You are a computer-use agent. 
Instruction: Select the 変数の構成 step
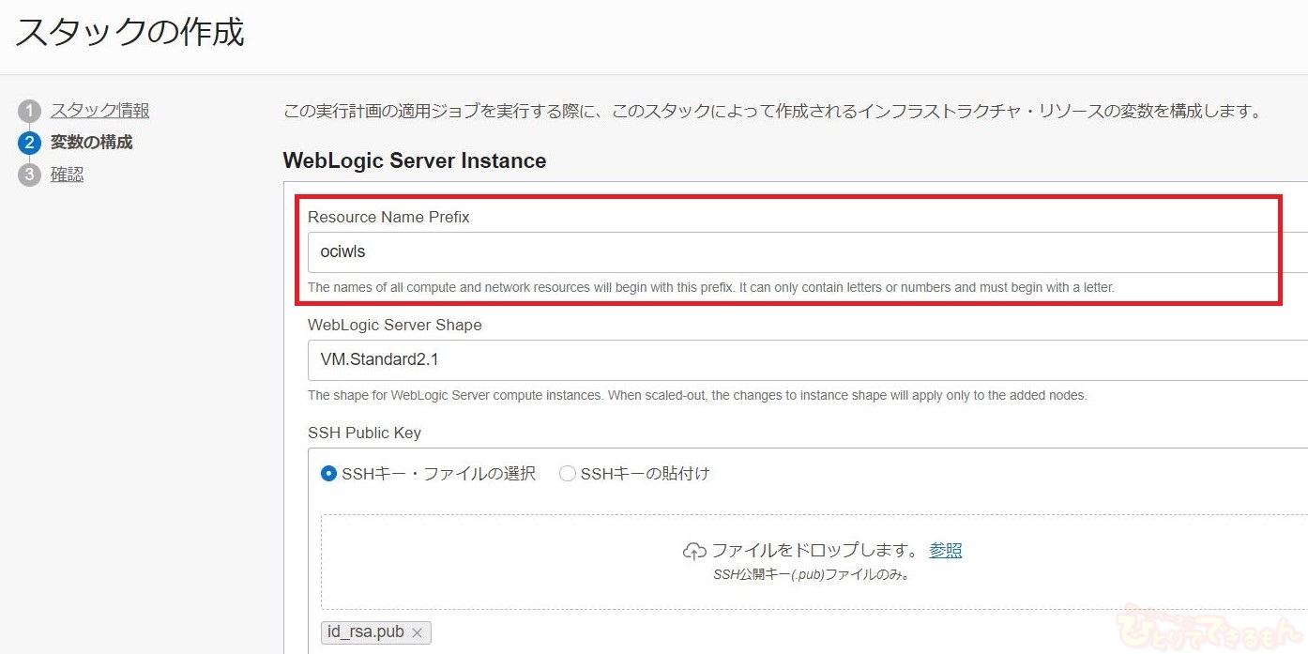(91, 143)
